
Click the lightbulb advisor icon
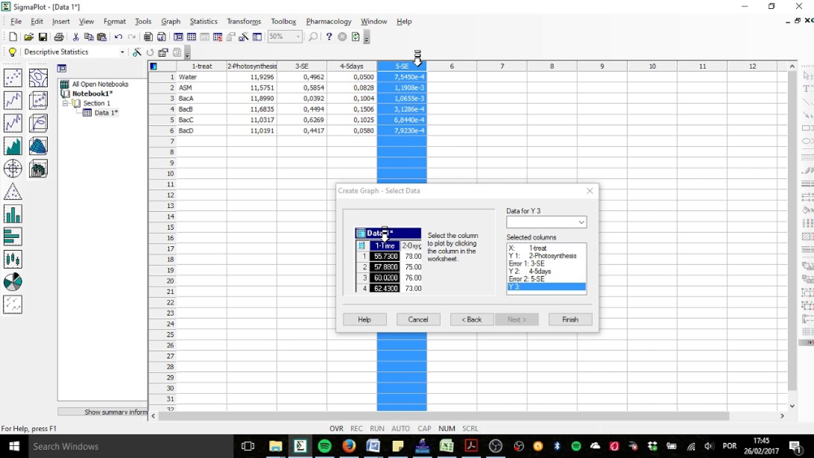(x=12, y=52)
